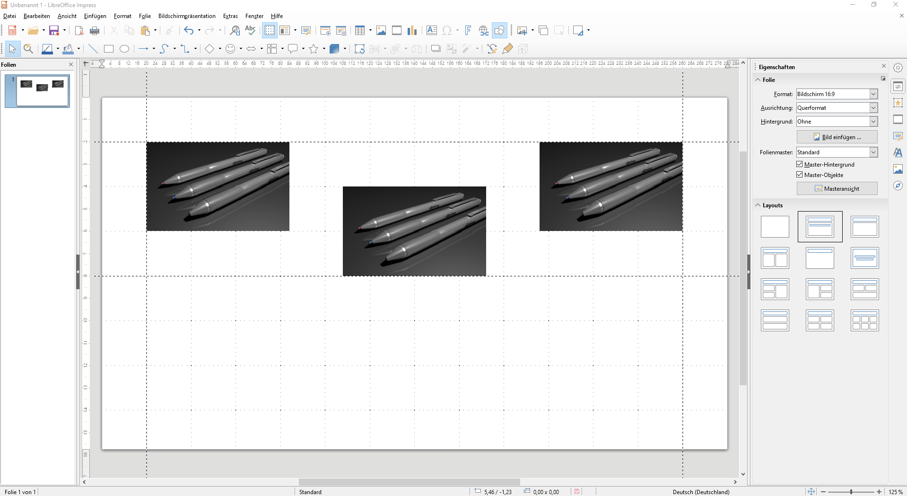Click the Print icon in toolbar
The image size is (907, 496).
95,31
